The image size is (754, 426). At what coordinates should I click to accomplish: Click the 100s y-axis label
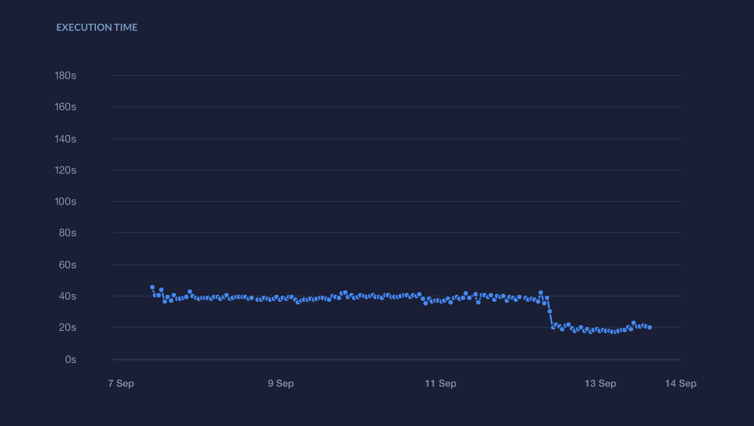tap(65, 201)
